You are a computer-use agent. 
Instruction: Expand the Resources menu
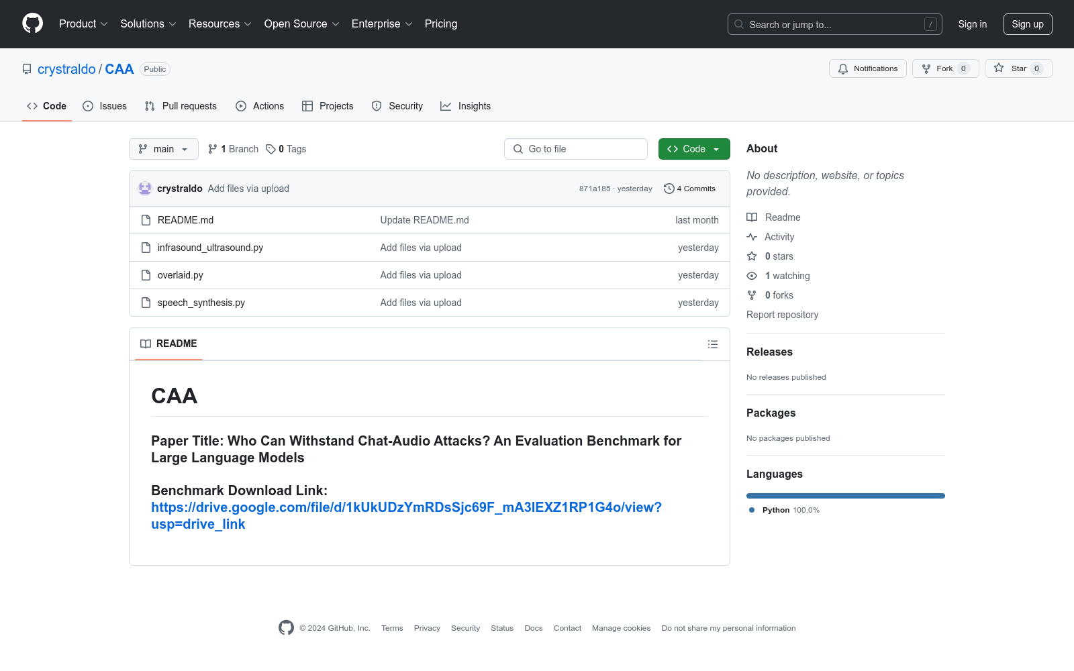click(x=220, y=24)
